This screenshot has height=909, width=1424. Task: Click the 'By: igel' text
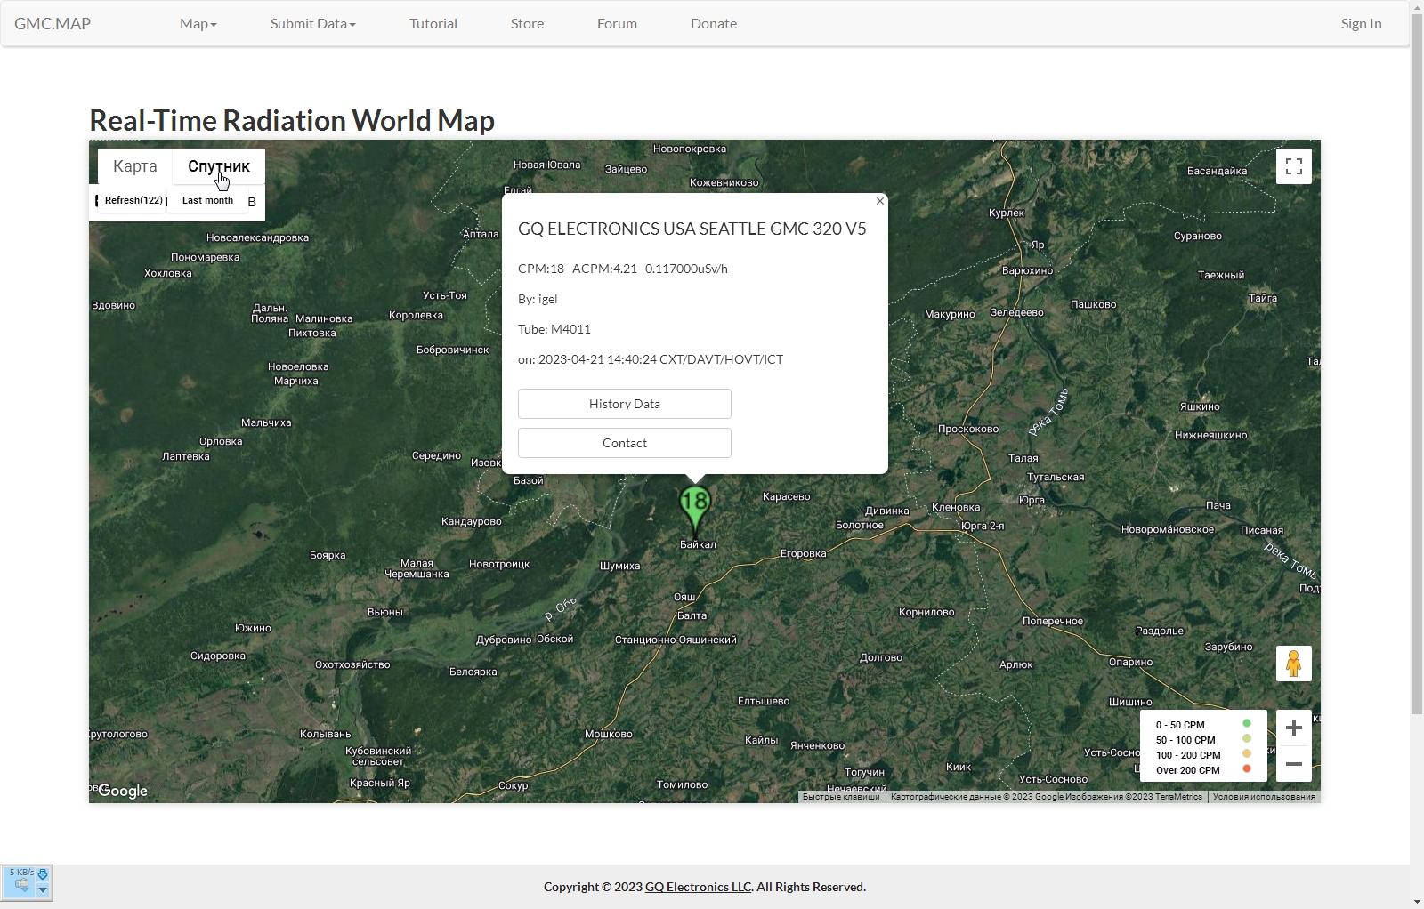pos(538,299)
